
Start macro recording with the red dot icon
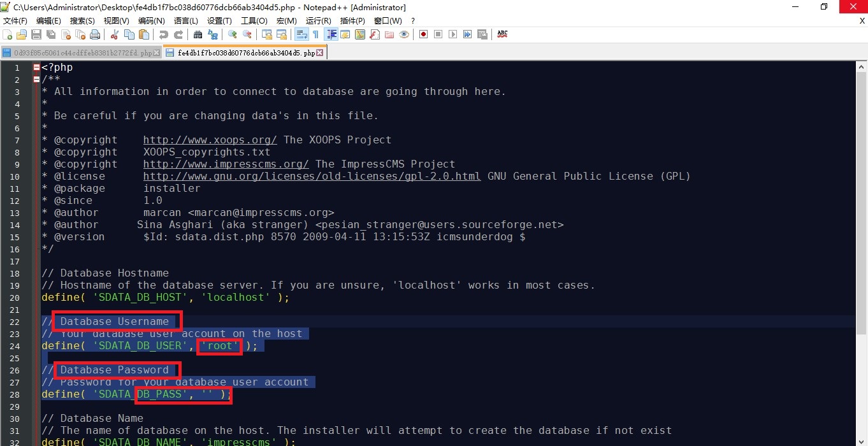click(423, 34)
